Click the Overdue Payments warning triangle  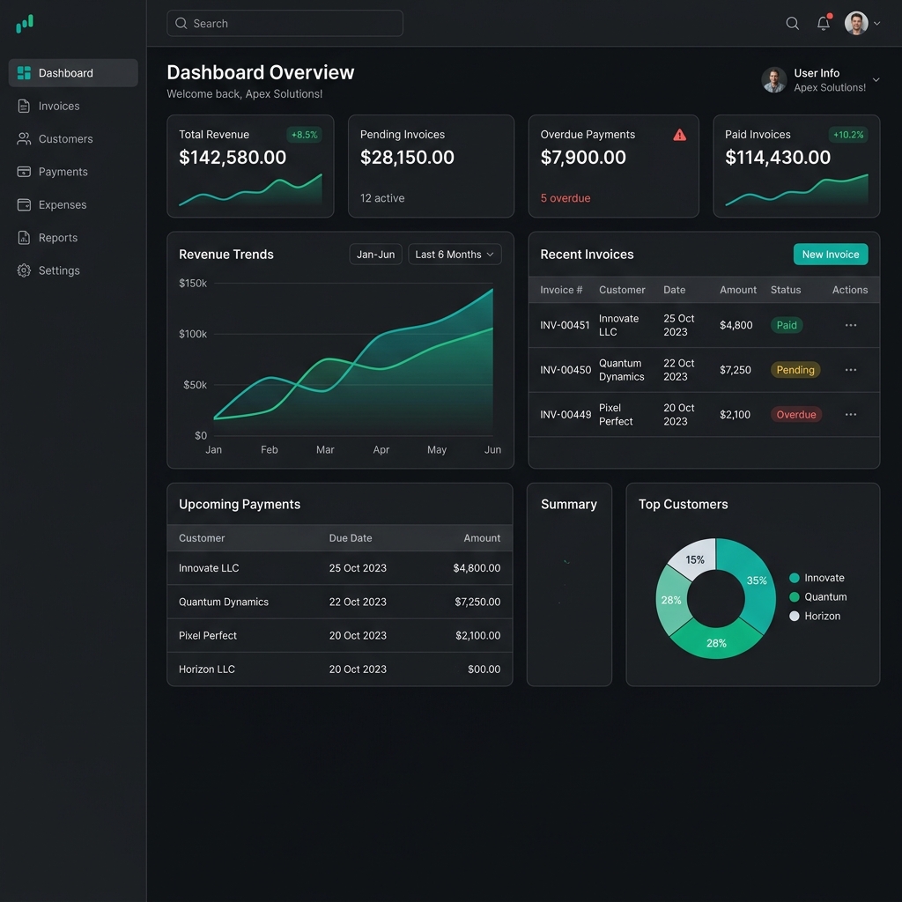pos(679,135)
